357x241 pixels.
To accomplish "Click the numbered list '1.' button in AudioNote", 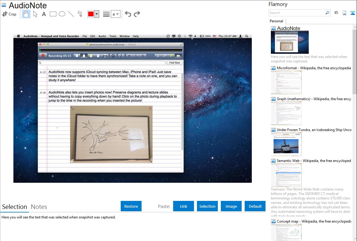I will pyautogui.click(x=136, y=56).
